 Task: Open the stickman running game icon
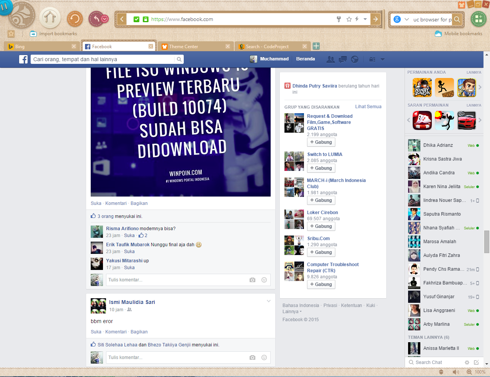444,88
